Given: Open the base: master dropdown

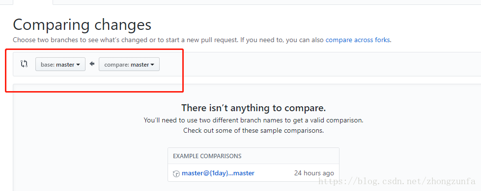Looking at the screenshot, I should click(60, 65).
